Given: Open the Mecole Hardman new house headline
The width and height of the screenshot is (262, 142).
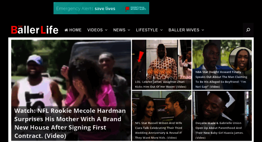Looking at the screenshot, I should [x=70, y=123].
